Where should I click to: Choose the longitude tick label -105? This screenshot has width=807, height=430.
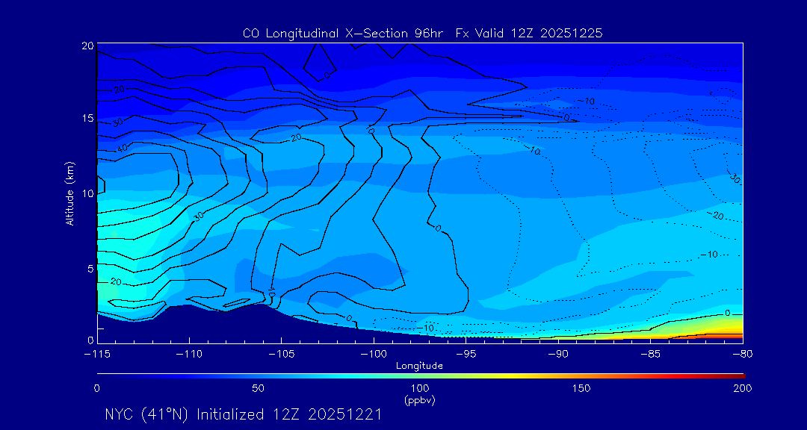click(281, 355)
